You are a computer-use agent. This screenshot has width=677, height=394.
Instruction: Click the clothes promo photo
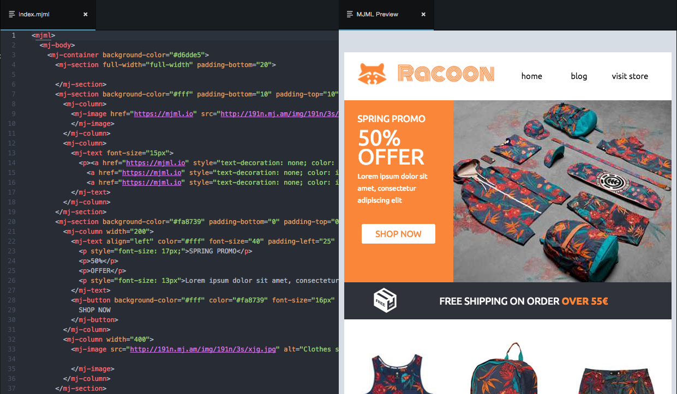(562, 191)
